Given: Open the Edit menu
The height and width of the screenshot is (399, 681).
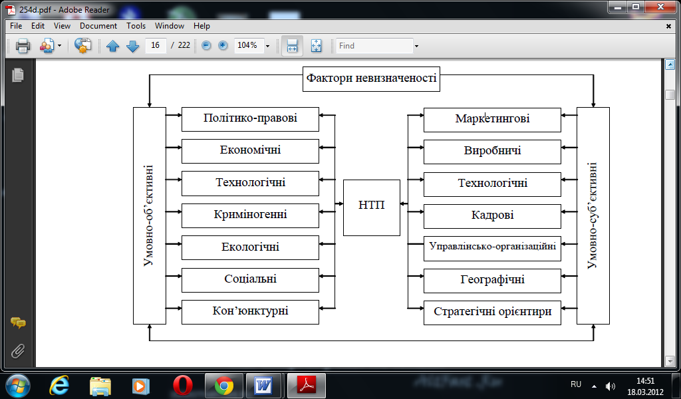Looking at the screenshot, I should tap(38, 26).
